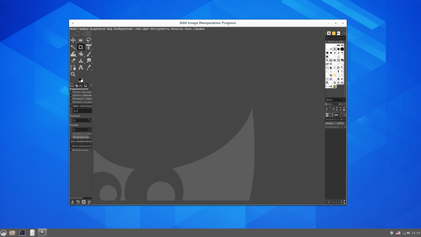Adjust the layer opacity slider
The height and width of the screenshot is (237, 421).
pos(333,124)
